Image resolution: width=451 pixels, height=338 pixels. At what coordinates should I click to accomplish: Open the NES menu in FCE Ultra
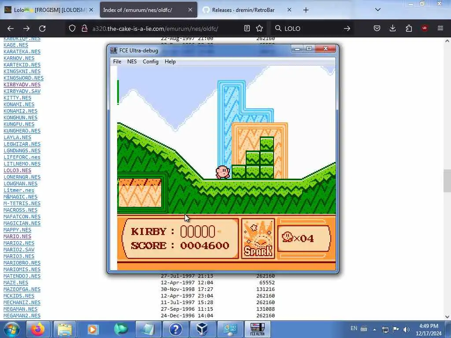[x=132, y=62]
